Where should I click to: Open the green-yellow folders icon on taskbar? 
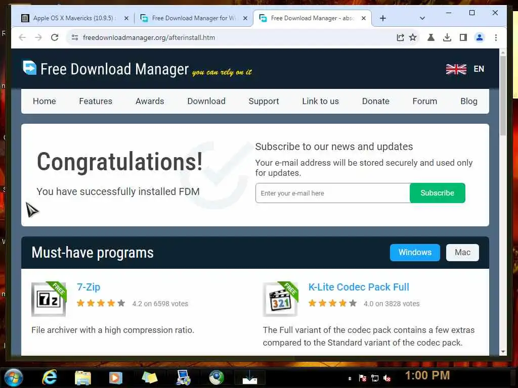tap(149, 378)
